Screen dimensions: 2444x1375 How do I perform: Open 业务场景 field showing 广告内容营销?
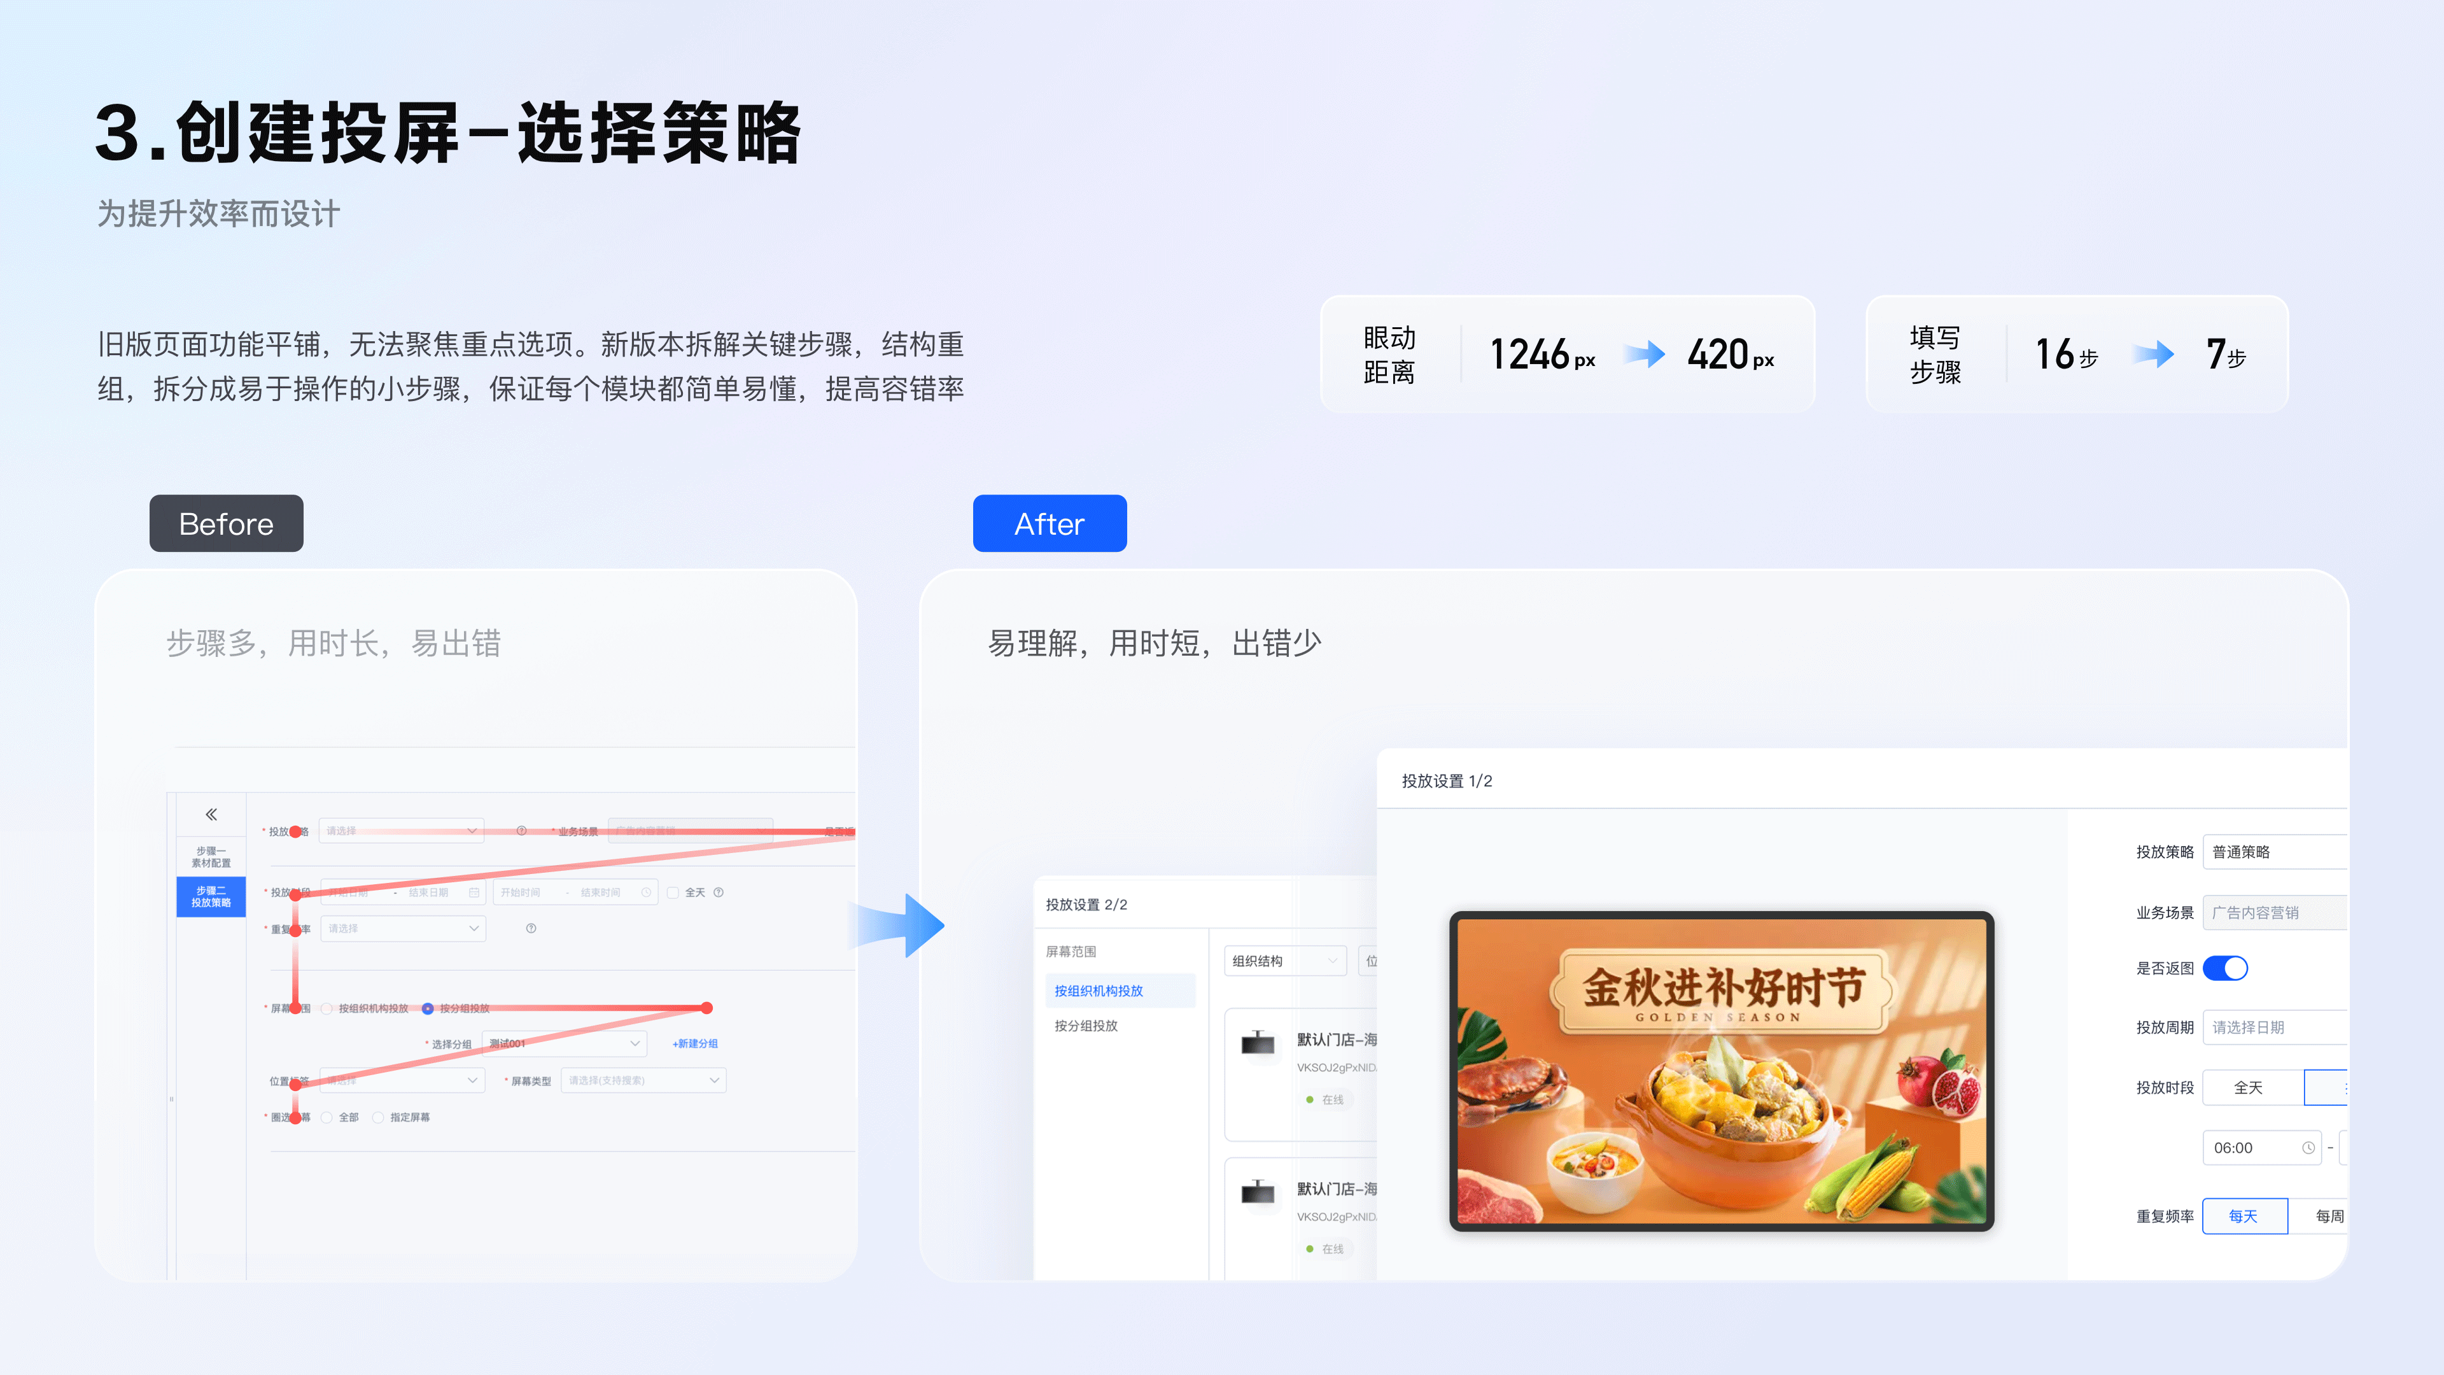pyautogui.click(x=2274, y=912)
